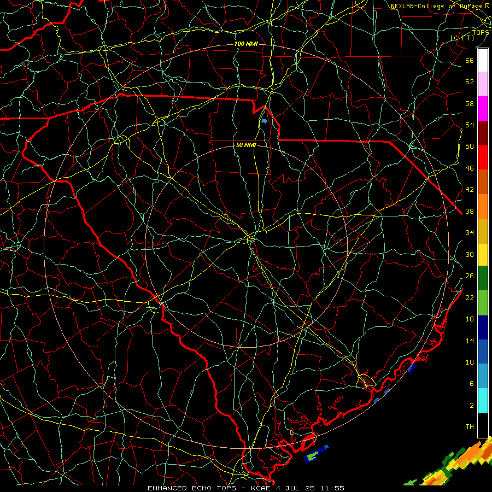Click the "[K FT]" units label
The width and height of the screenshot is (492, 492).
coord(462,38)
